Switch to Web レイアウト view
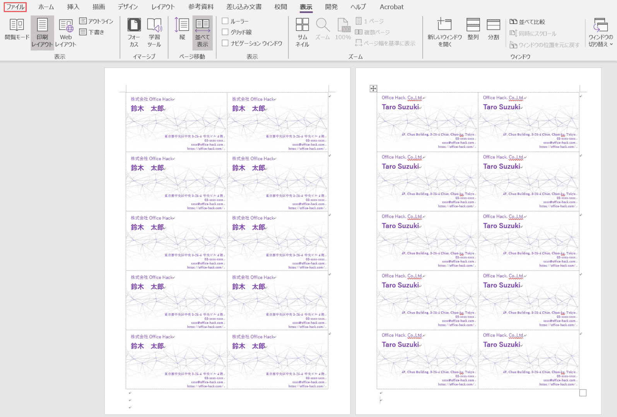Image resolution: width=617 pixels, height=417 pixels. [66, 33]
